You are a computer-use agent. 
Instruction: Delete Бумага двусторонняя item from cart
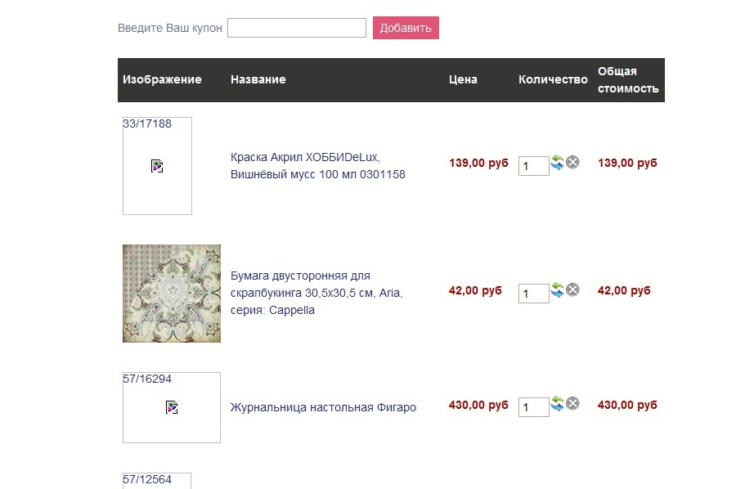pyautogui.click(x=573, y=289)
